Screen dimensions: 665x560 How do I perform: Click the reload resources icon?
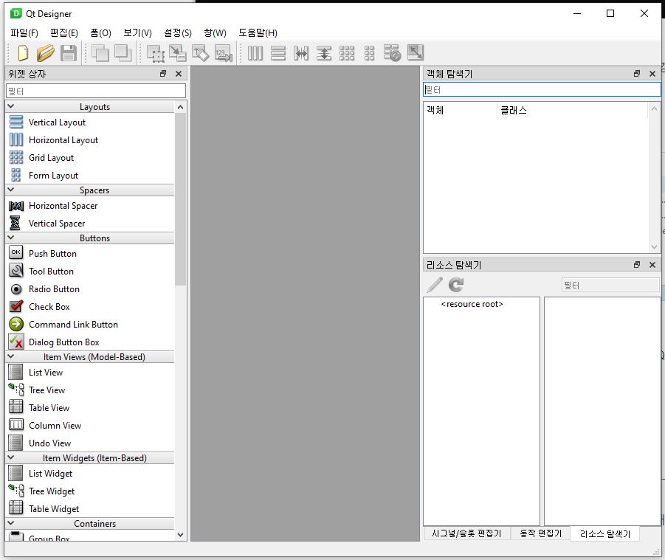456,285
